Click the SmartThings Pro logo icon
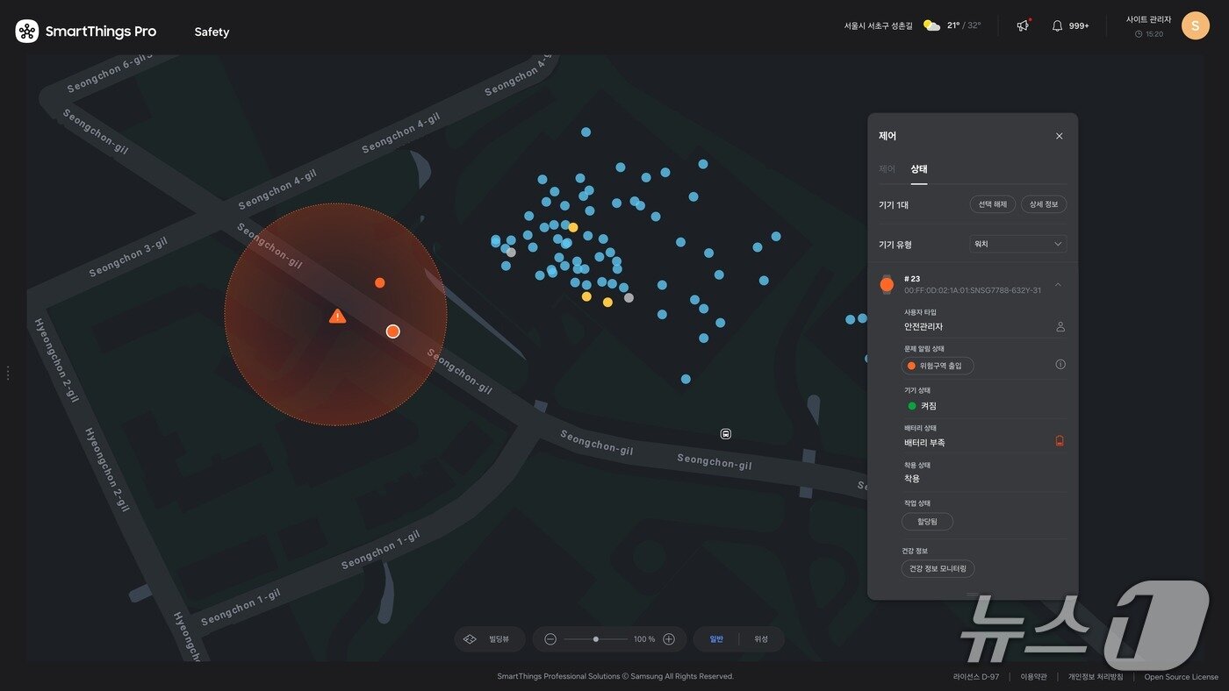 click(x=27, y=32)
